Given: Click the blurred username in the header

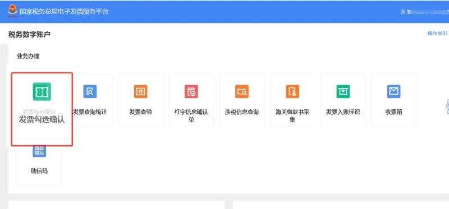Looking at the screenshot, I should 428,12.
